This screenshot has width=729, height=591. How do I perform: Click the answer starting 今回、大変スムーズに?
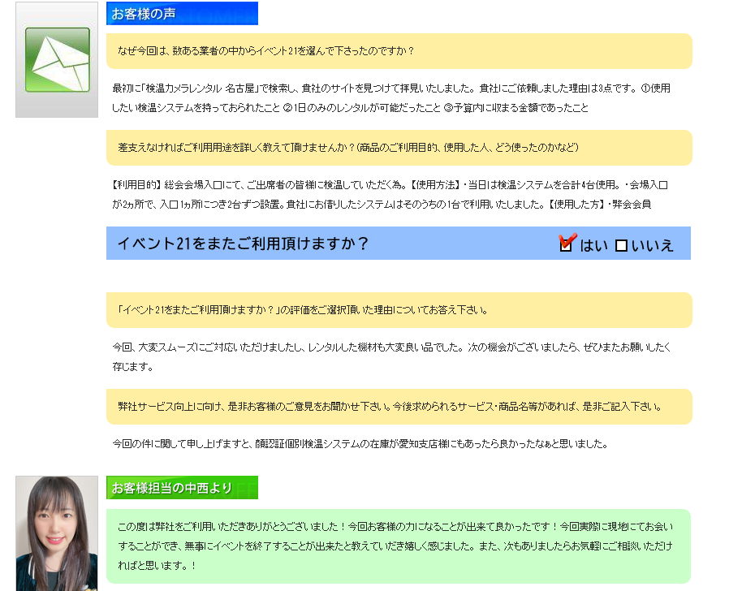390,356
